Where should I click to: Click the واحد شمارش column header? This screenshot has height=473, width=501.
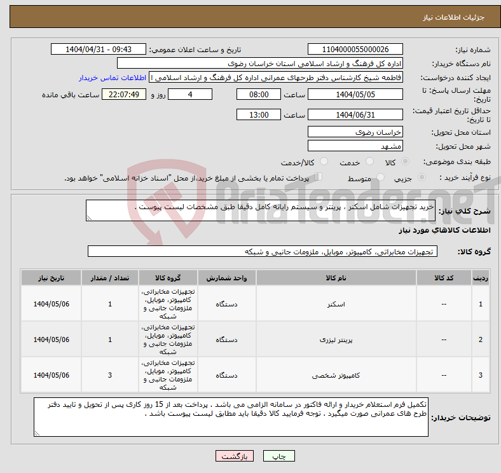[226, 278]
